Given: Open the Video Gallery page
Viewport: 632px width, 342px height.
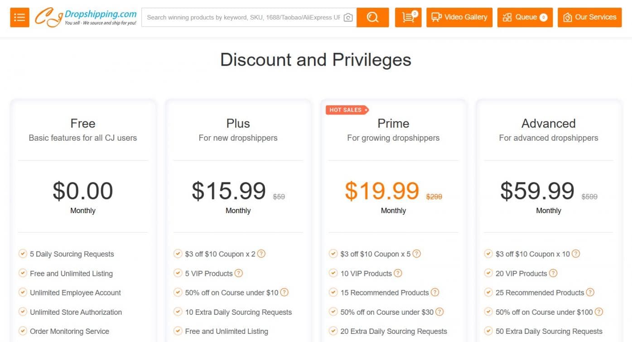Looking at the screenshot, I should pyautogui.click(x=459, y=18).
